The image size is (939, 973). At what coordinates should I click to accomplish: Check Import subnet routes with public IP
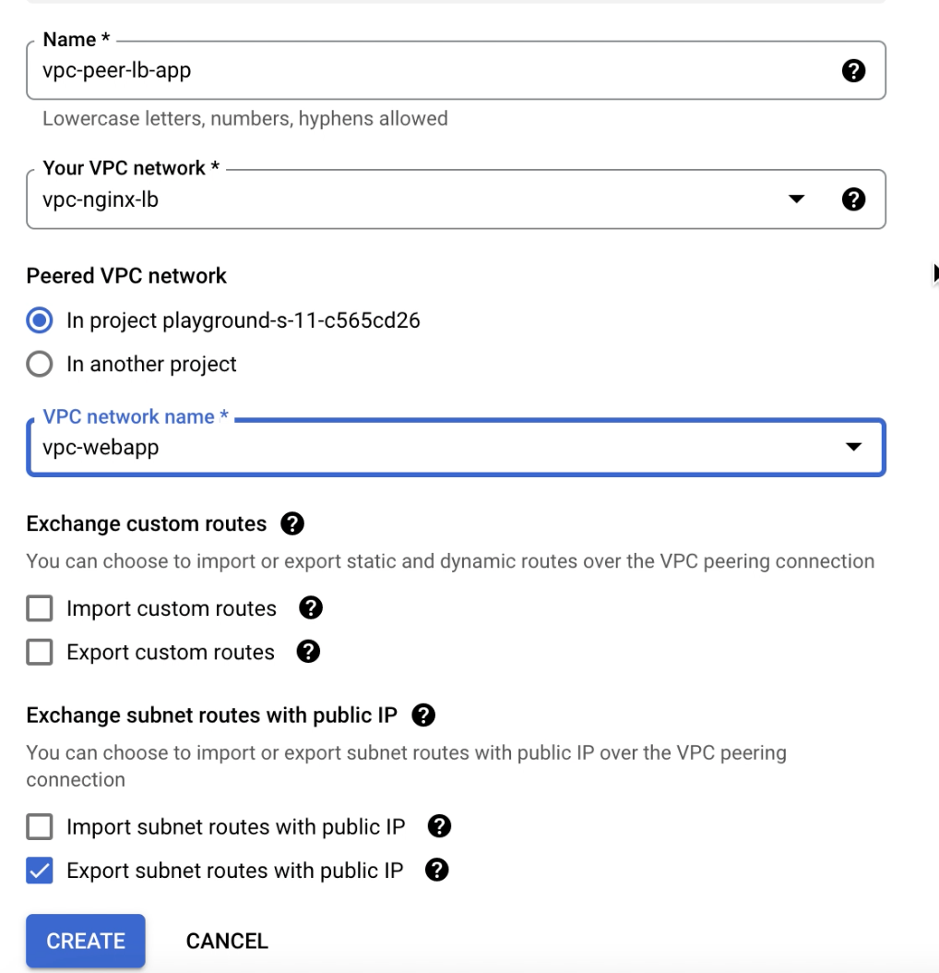pyautogui.click(x=40, y=826)
